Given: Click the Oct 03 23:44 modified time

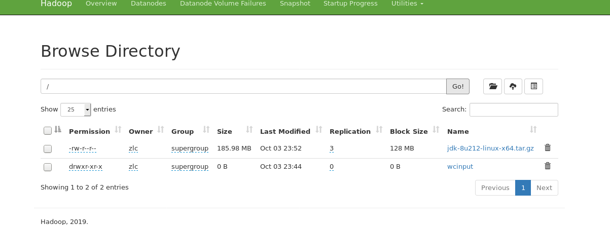Looking at the screenshot, I should (281, 166).
